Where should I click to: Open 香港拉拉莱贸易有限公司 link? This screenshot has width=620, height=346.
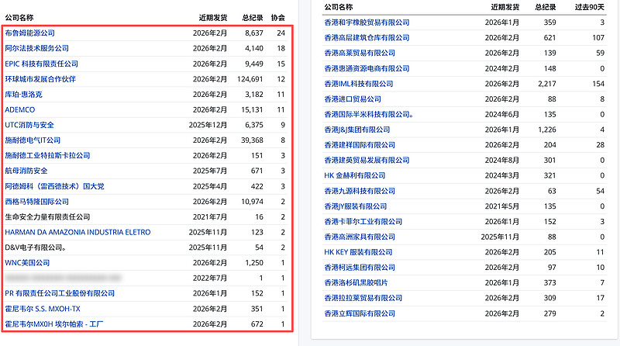click(x=363, y=298)
